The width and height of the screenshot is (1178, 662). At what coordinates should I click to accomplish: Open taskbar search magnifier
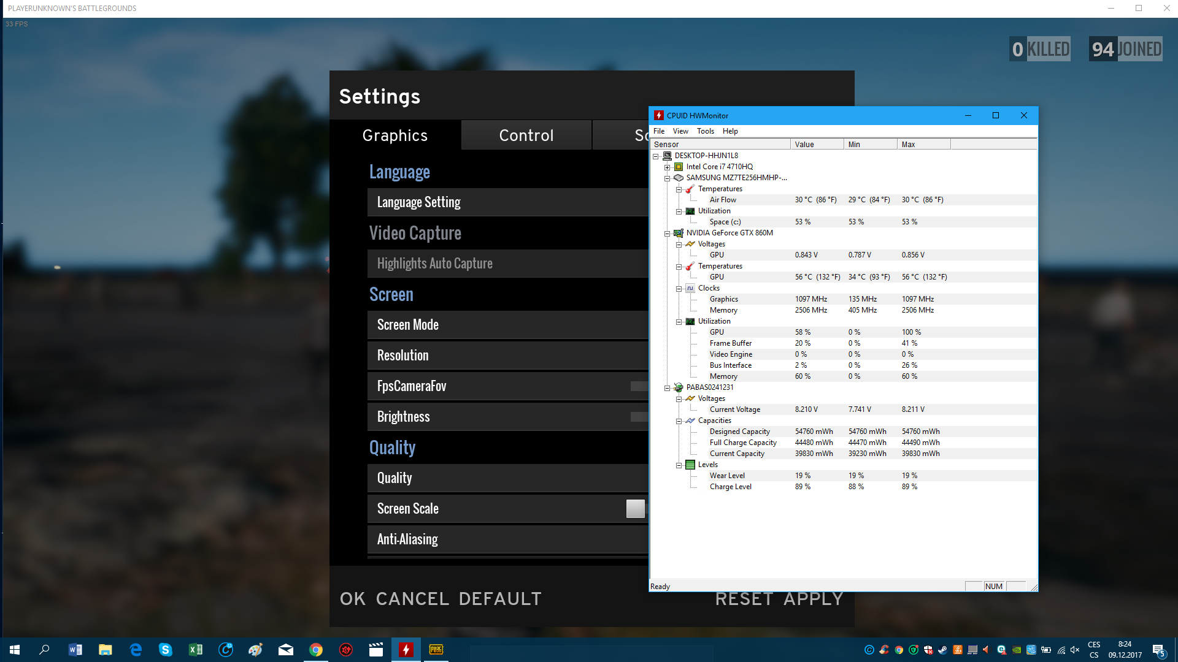click(44, 650)
